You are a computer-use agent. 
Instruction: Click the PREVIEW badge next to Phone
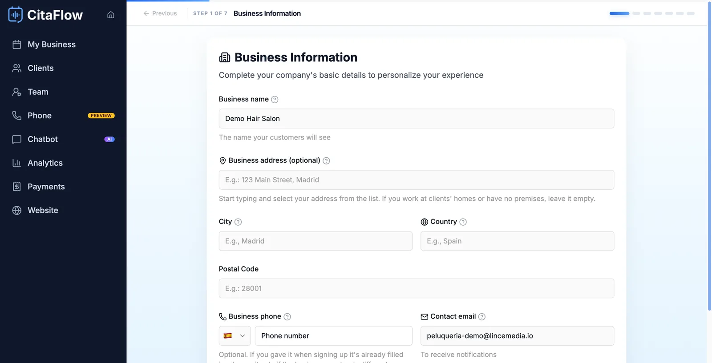pos(101,116)
